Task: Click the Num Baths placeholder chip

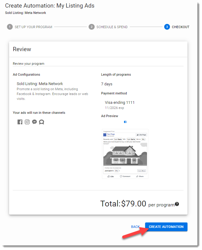Action: pyautogui.click(x=131, y=139)
